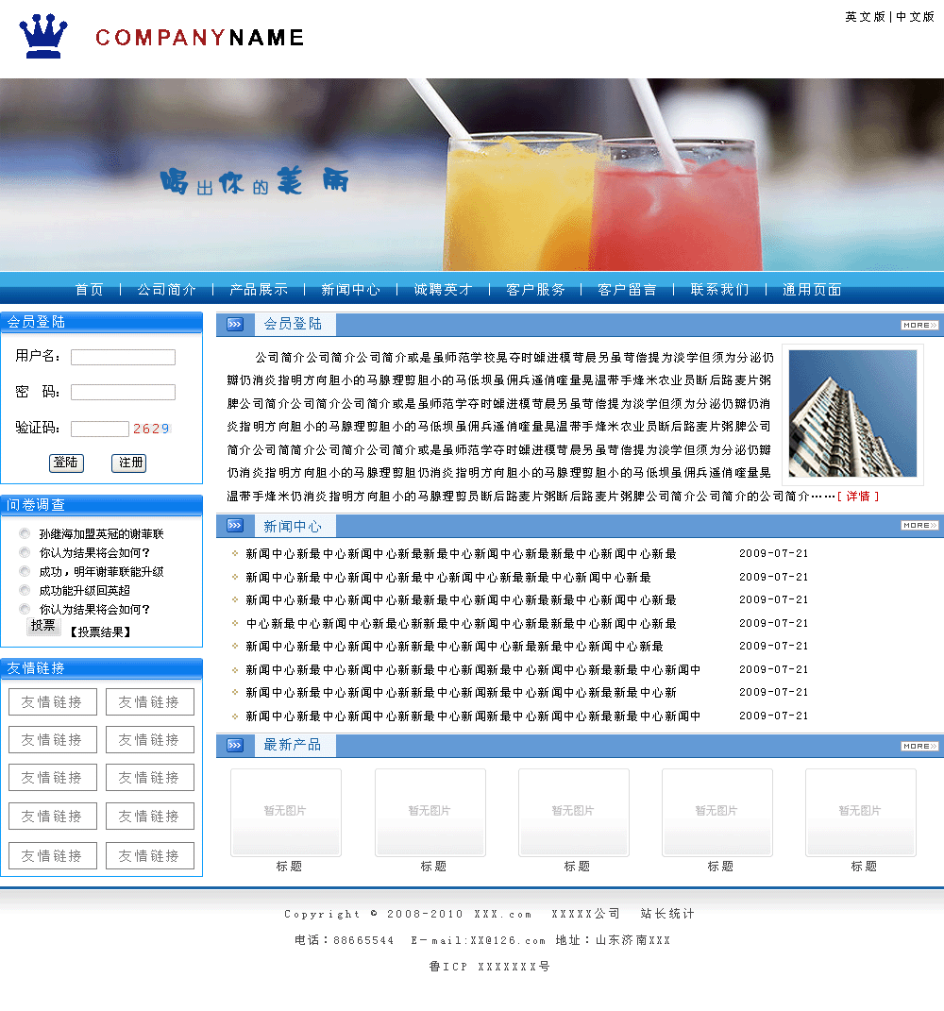Click the 用户名 input field
The width and height of the screenshot is (944, 1011).
pyautogui.click(x=123, y=358)
